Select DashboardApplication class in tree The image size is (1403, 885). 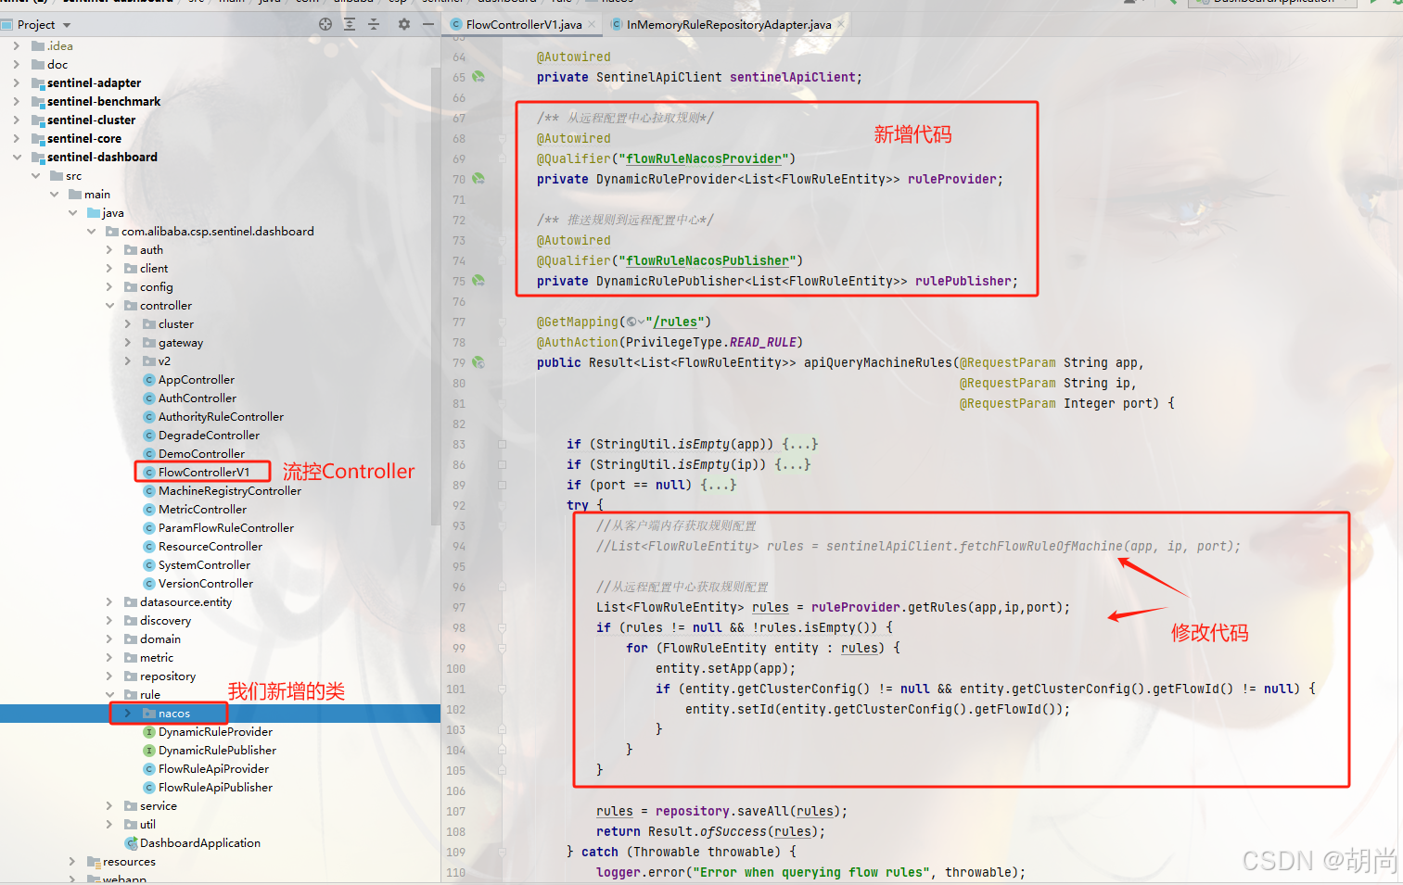click(199, 843)
